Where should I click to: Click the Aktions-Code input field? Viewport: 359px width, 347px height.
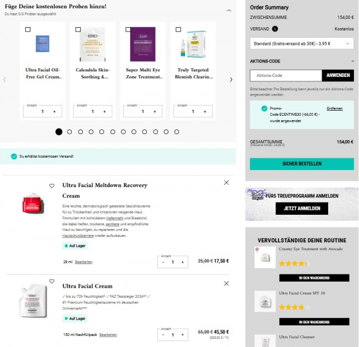pos(286,75)
